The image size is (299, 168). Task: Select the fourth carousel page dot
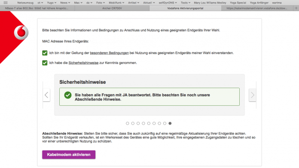143,123
